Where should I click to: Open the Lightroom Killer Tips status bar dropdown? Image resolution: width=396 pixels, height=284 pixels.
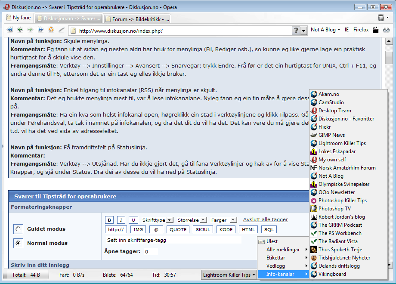pos(229,275)
